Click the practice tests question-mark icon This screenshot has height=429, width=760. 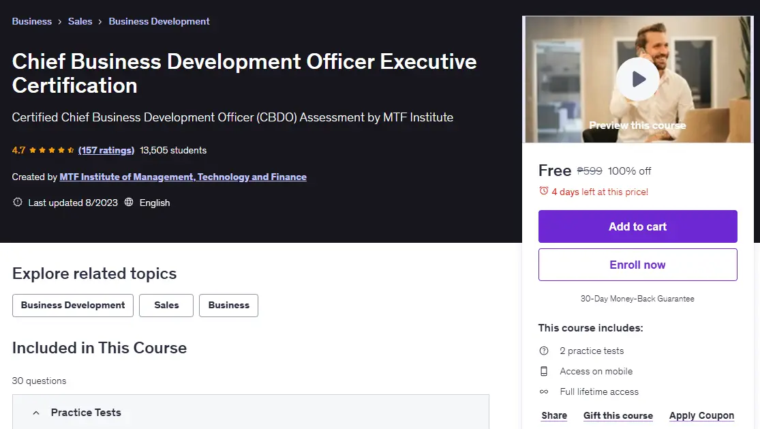[544, 351]
